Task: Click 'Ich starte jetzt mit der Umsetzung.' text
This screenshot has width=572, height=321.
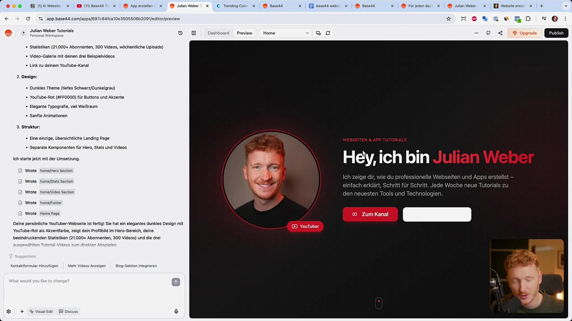Action: (46, 159)
